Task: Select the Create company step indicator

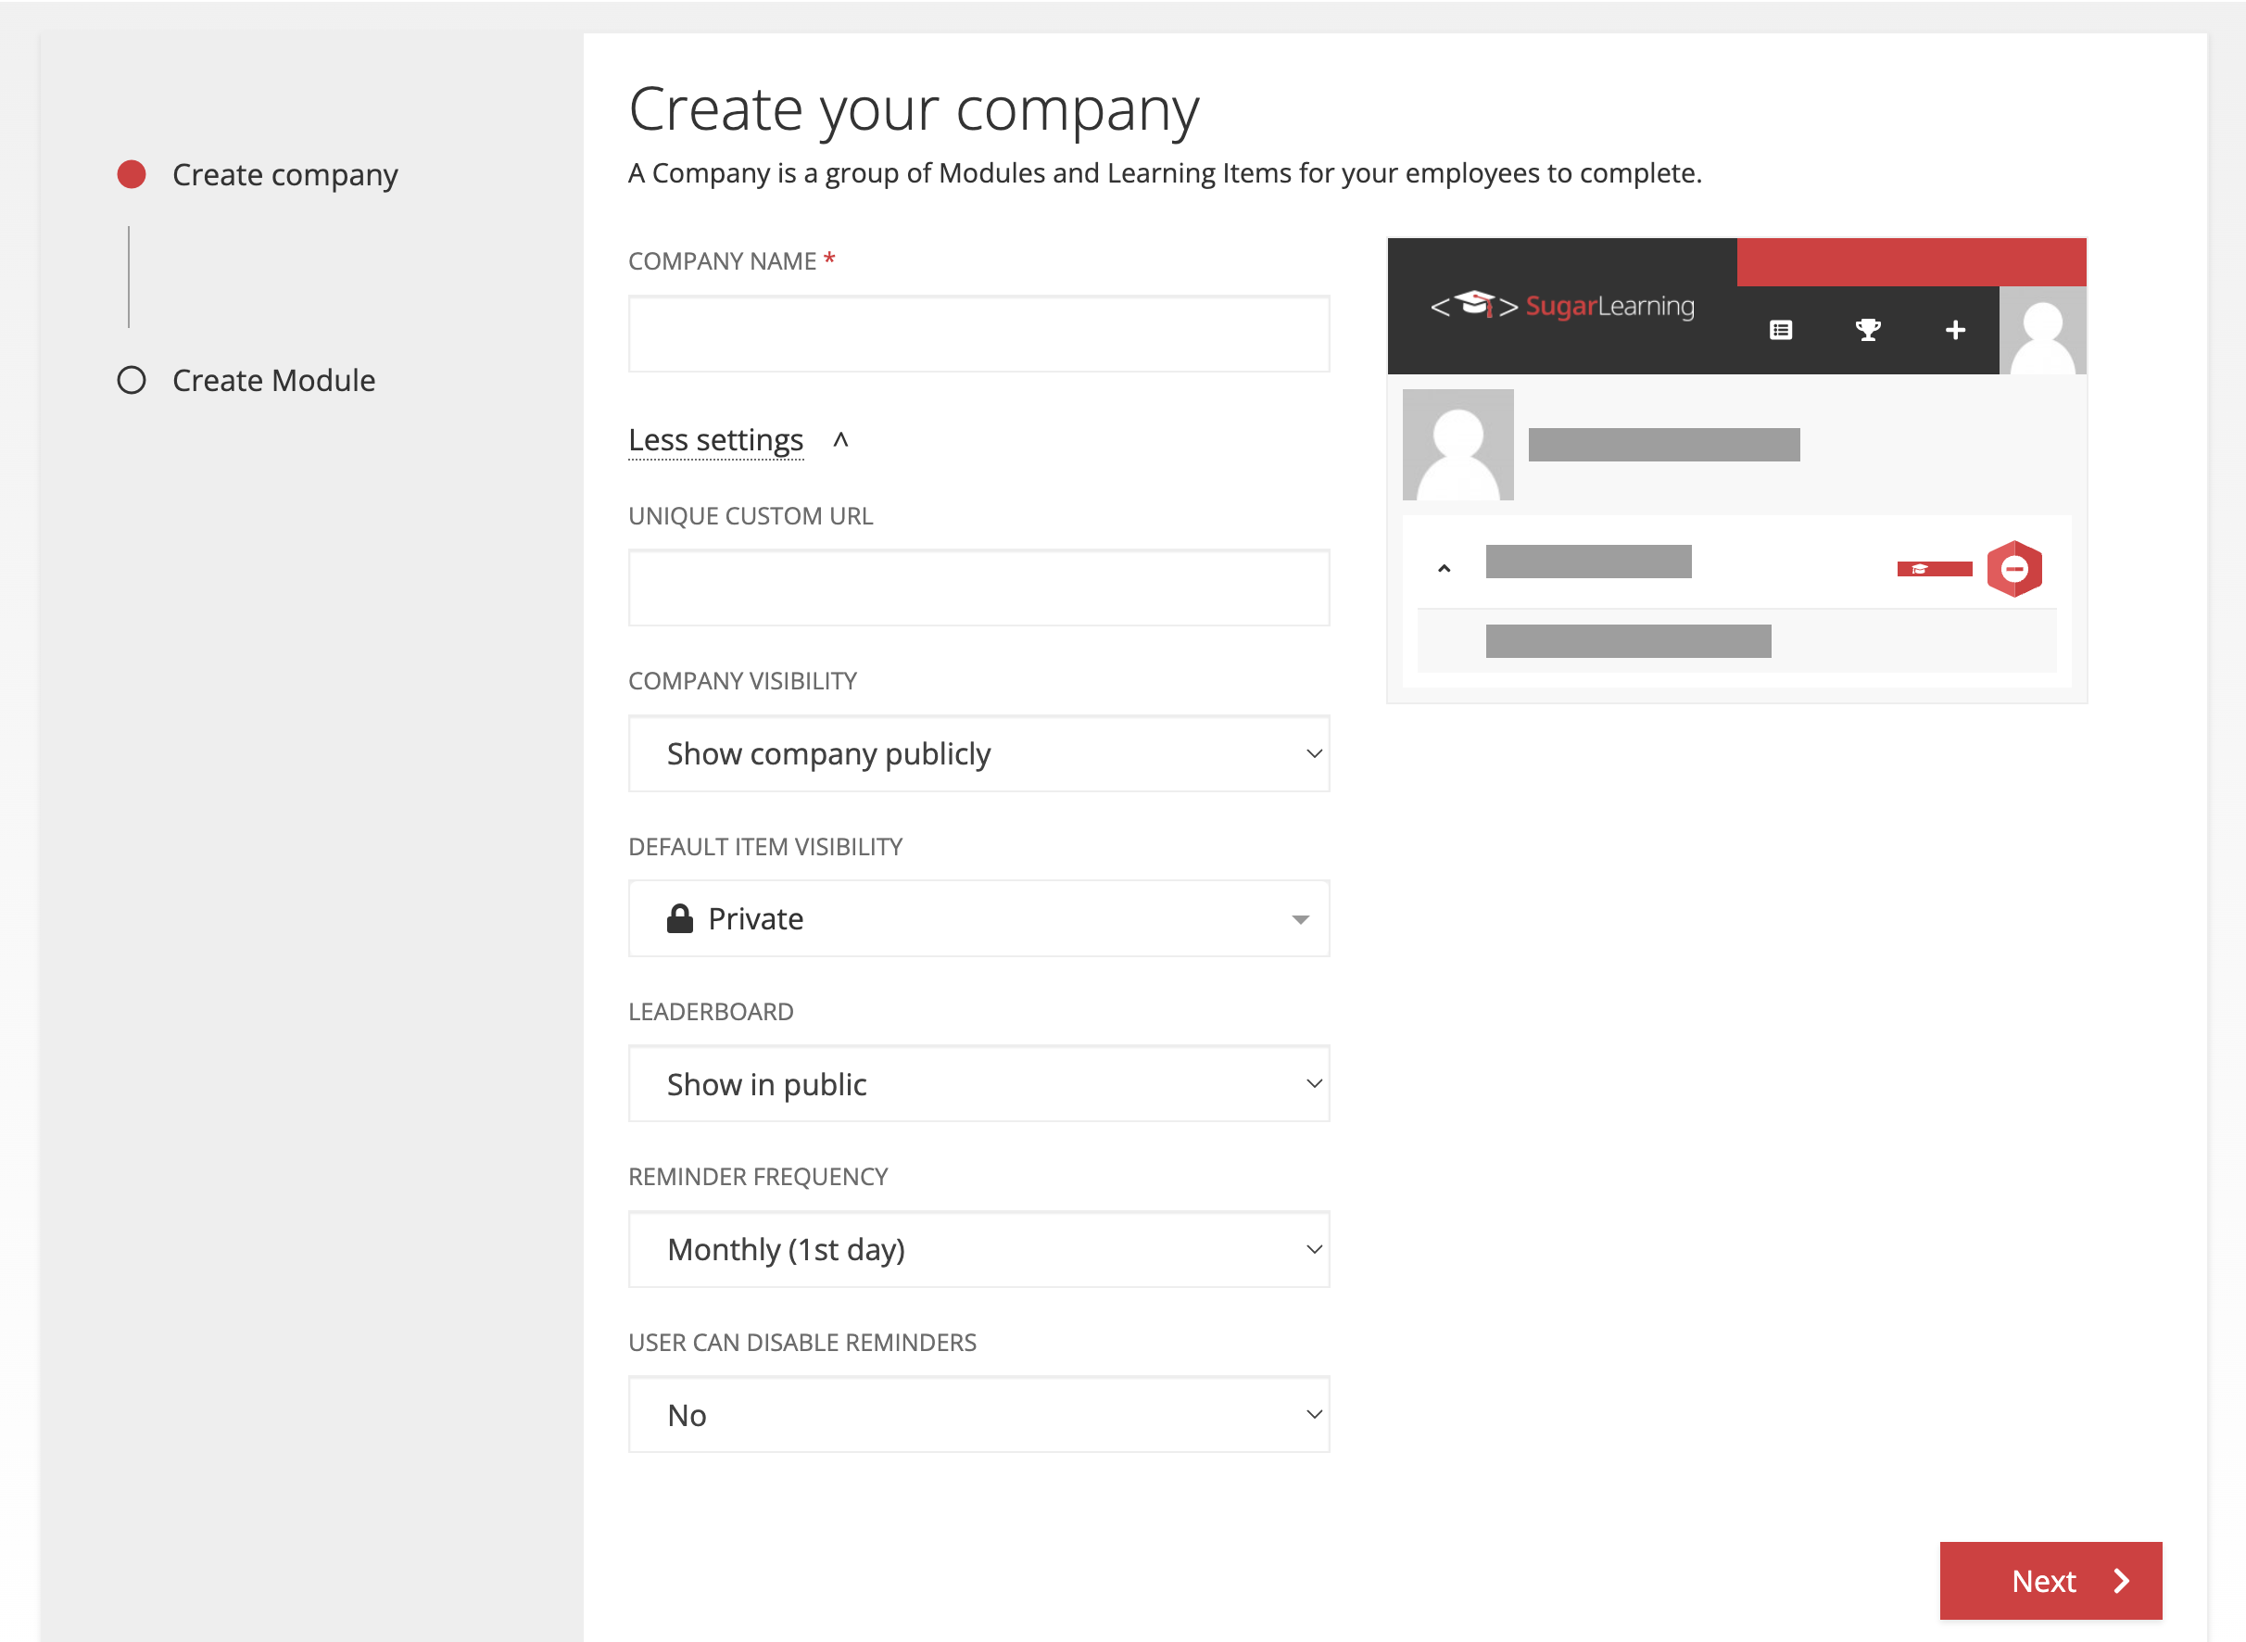Action: tap(132, 175)
